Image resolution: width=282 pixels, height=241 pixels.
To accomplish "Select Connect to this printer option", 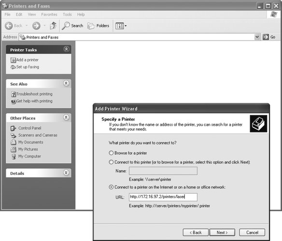I will point(111,162).
